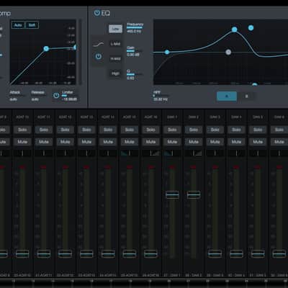Mute the DAW 1 channel

click(172, 142)
